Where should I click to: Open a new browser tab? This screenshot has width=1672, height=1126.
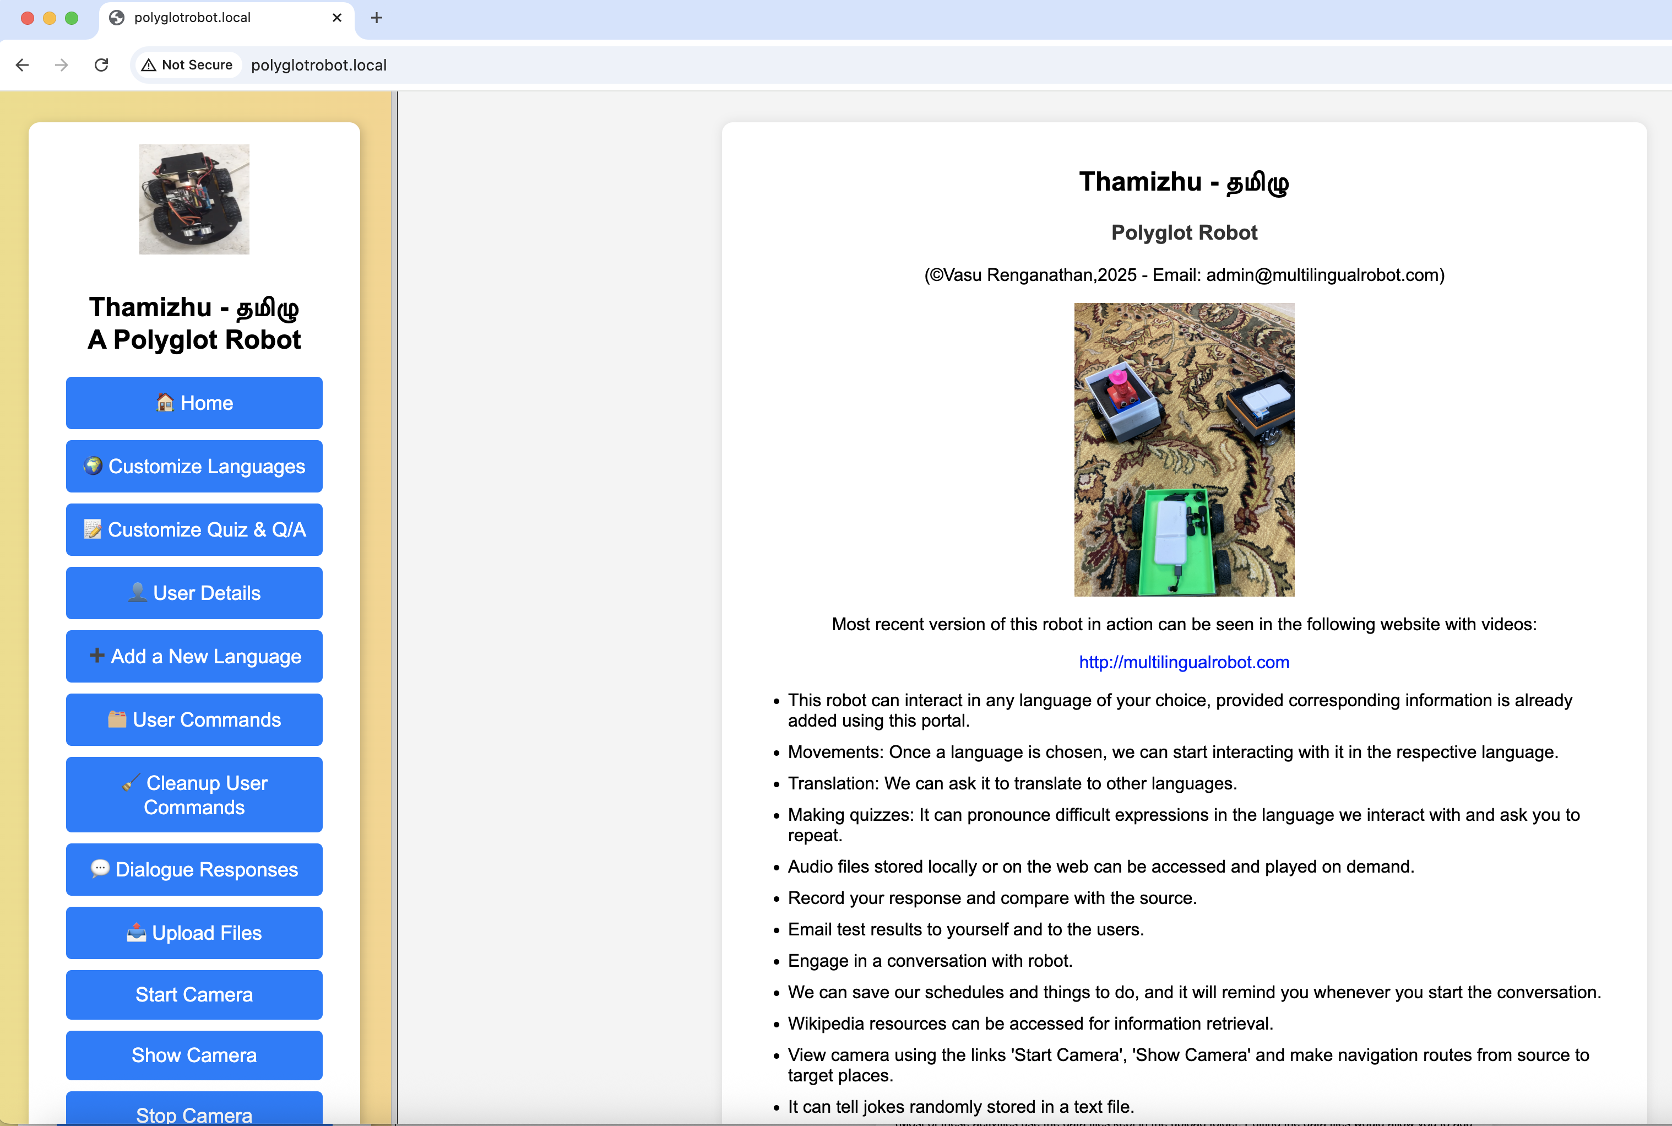pos(376,18)
